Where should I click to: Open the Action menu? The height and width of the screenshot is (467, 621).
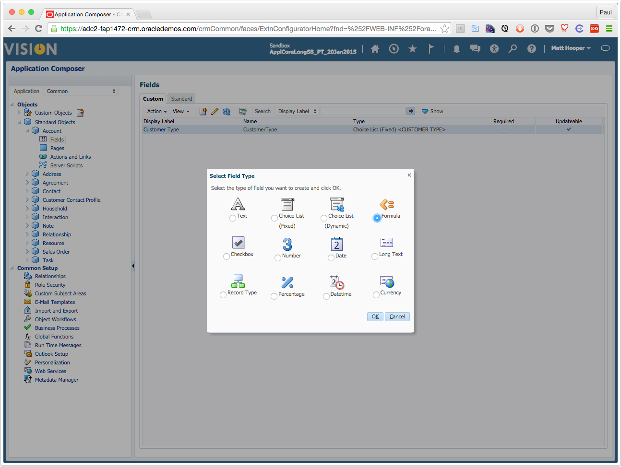(157, 111)
